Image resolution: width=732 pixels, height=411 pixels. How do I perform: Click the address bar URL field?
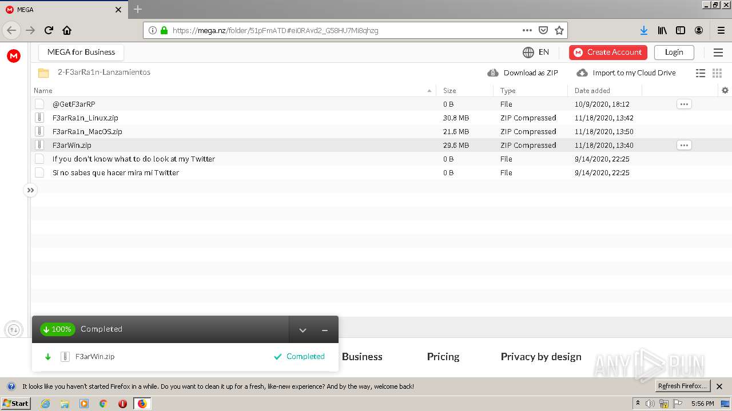343,30
